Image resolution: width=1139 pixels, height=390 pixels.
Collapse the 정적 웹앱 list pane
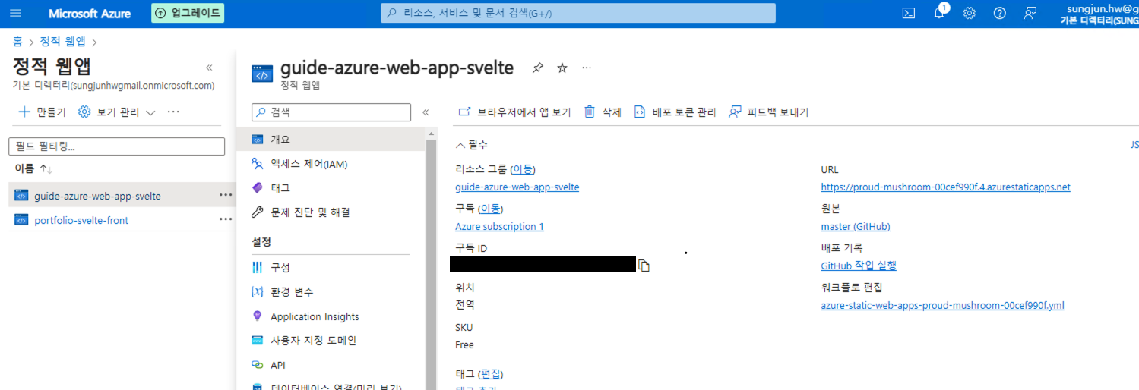209,68
